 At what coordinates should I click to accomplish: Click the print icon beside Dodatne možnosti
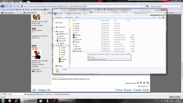138,83
